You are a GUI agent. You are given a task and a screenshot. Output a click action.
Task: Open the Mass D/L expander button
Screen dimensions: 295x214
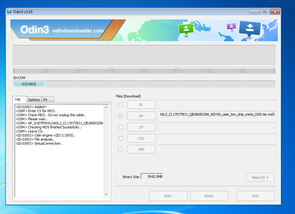[260, 177]
